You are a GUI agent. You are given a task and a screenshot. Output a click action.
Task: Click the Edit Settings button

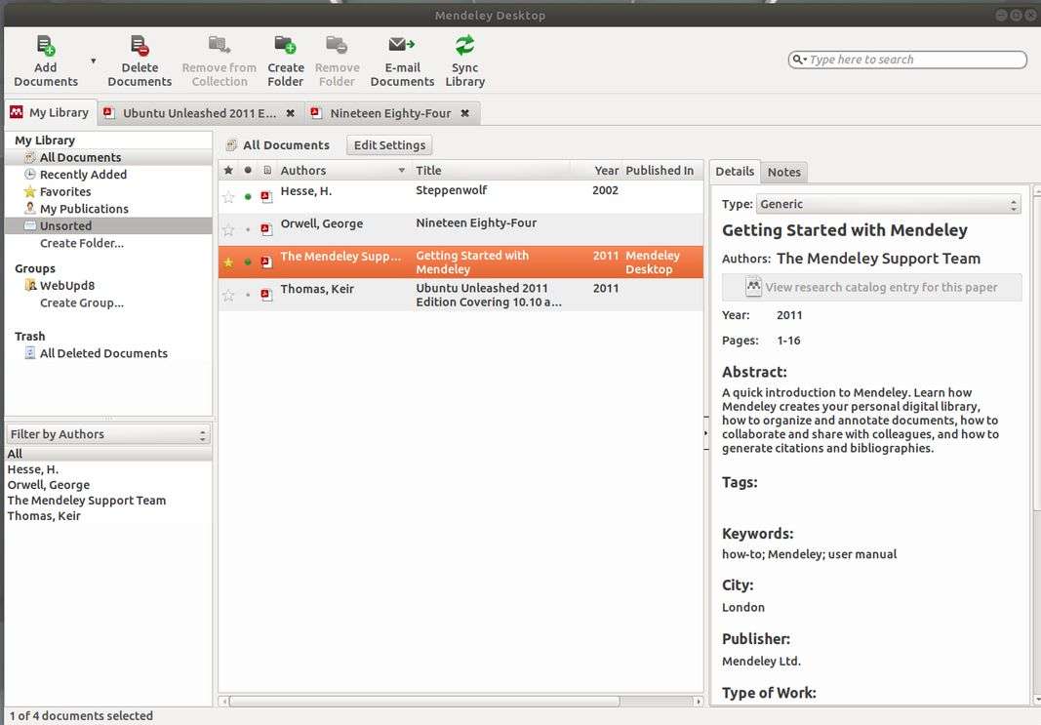389,145
